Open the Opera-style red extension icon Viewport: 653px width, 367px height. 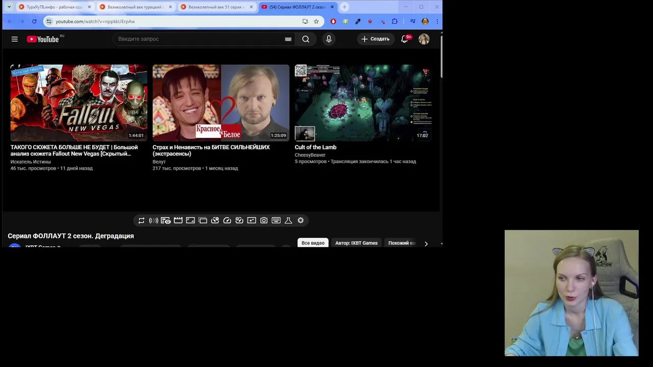coord(333,21)
